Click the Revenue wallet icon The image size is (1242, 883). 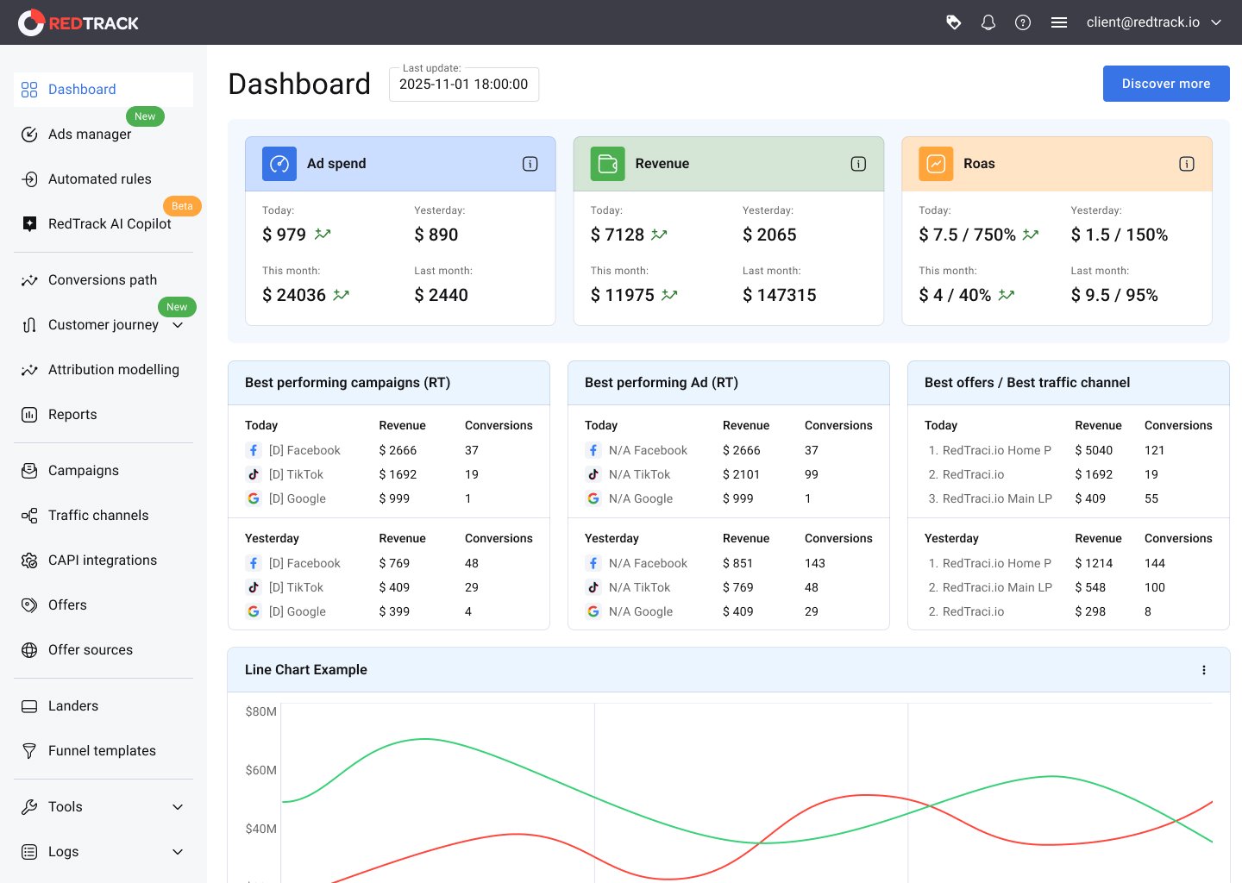pyautogui.click(x=608, y=164)
